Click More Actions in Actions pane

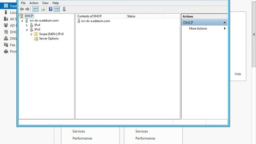[198, 28]
